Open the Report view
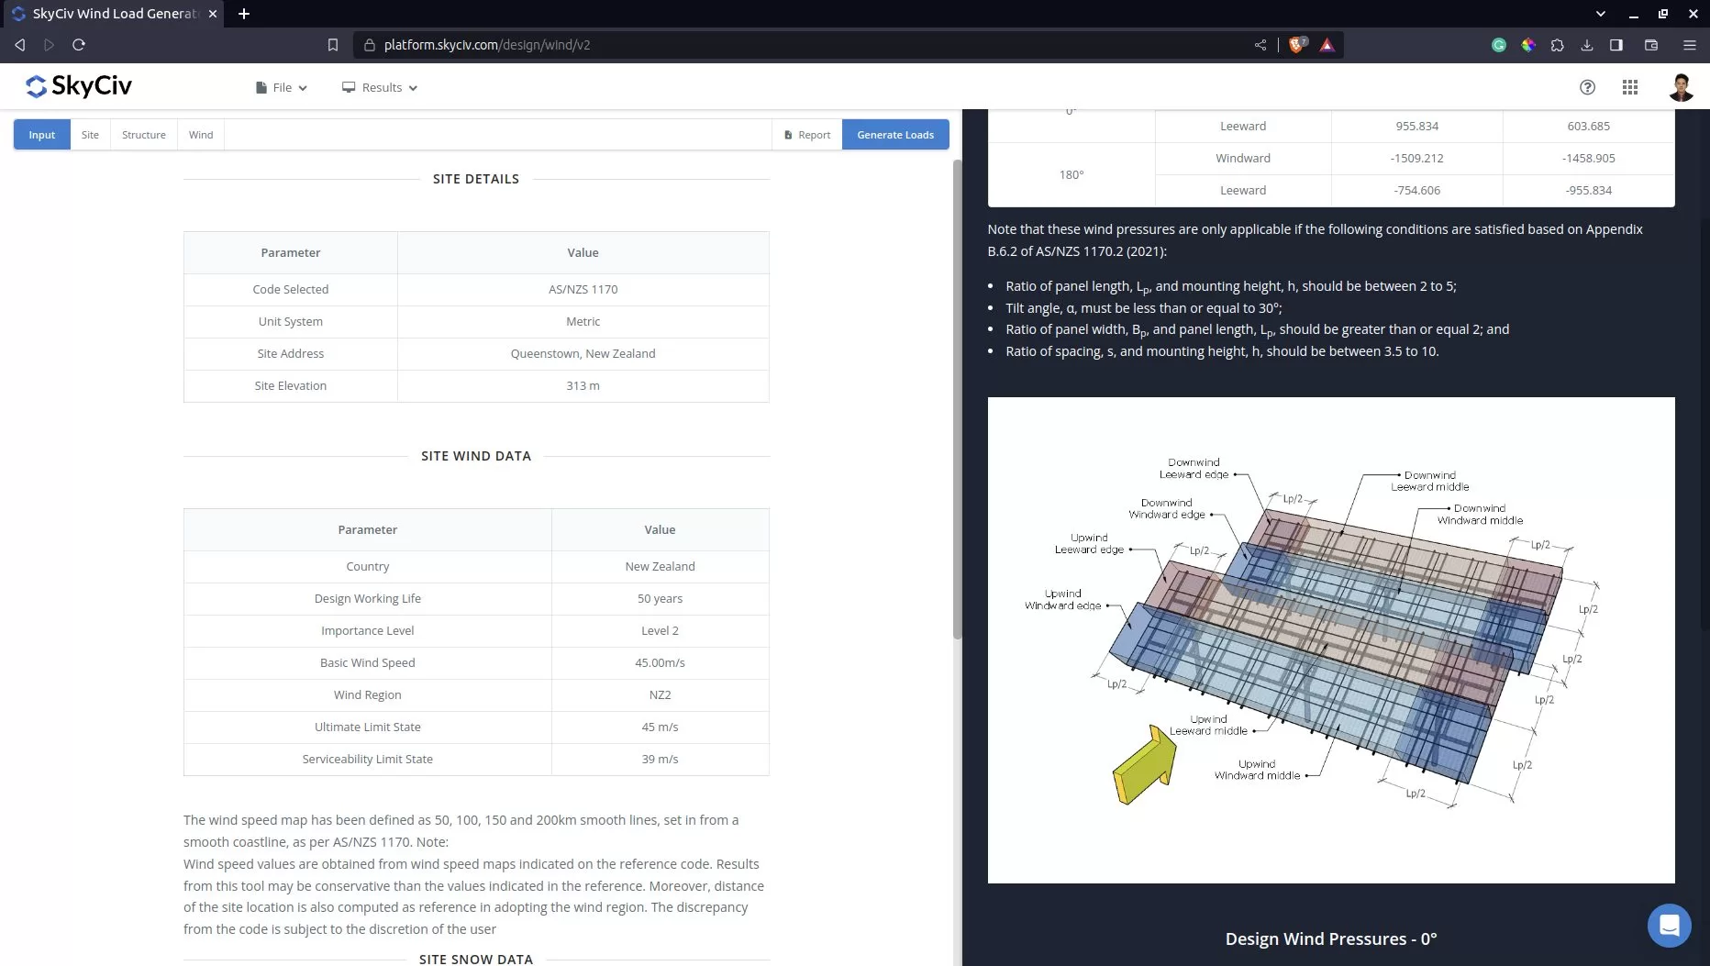Screen dimensions: 1710x966 (x=807, y=134)
